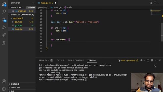
Task: Maximize the panel with the up chevron
Action: (156, 60)
